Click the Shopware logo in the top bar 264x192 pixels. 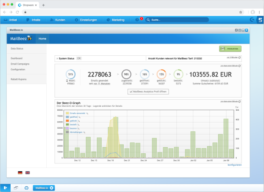(x=252, y=20)
